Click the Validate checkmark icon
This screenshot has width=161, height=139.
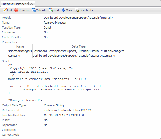[34, 10]
